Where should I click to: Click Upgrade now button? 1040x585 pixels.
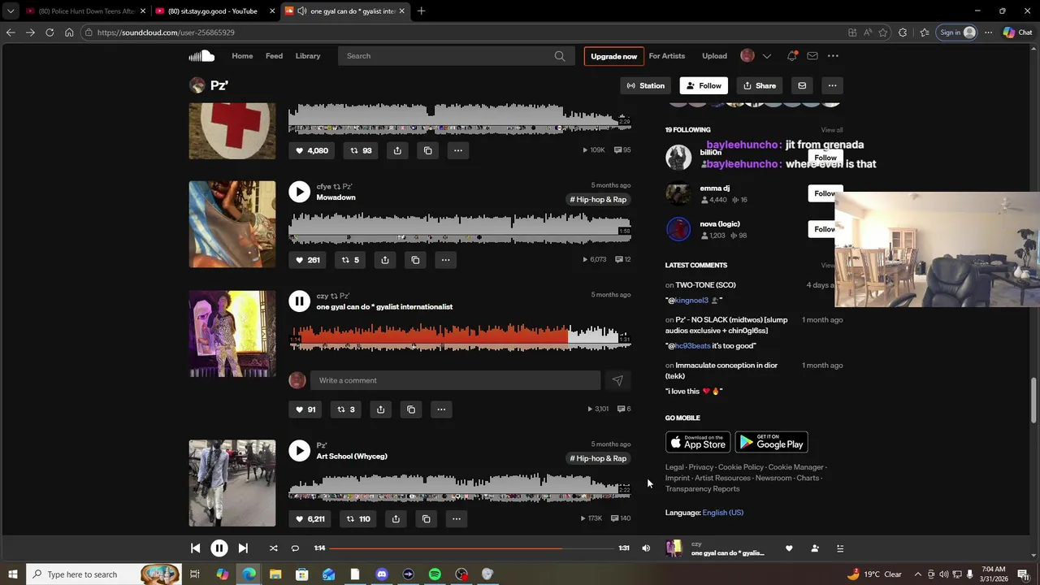pyautogui.click(x=614, y=56)
